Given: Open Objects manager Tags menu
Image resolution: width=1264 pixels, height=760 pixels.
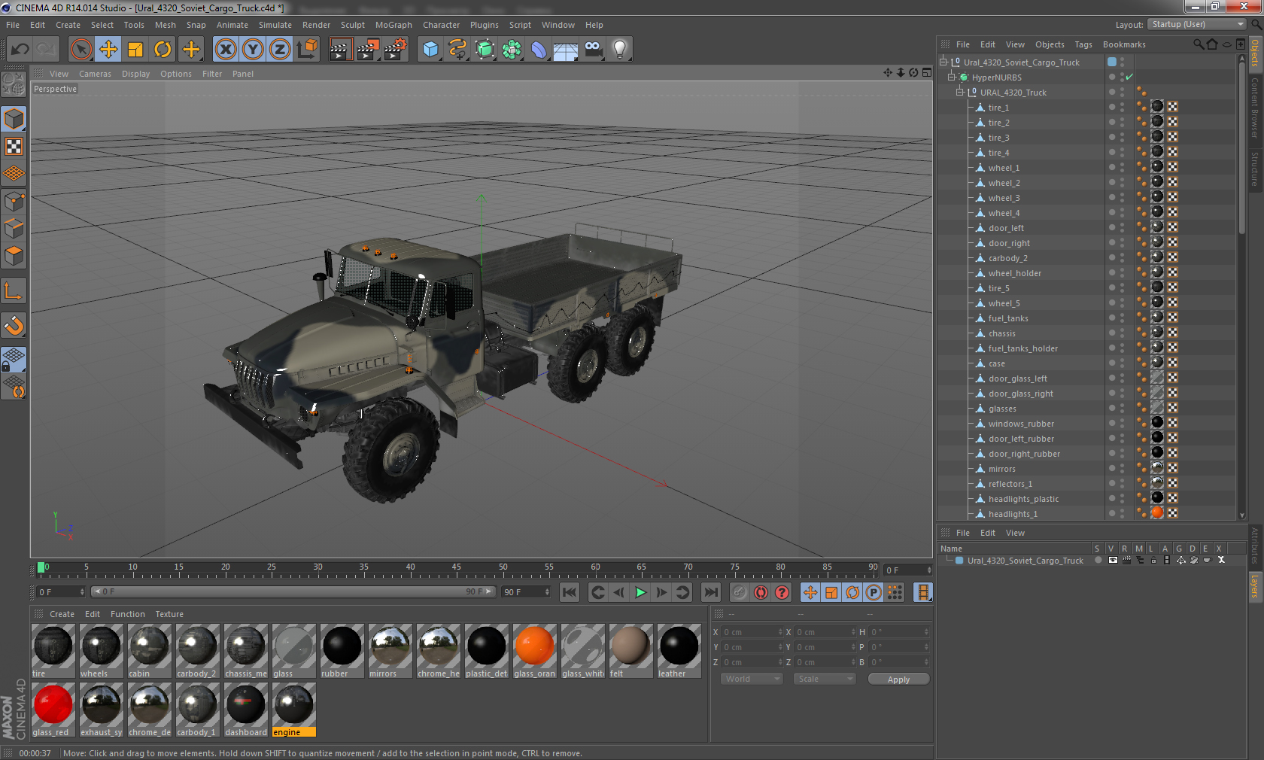Looking at the screenshot, I should tap(1083, 44).
